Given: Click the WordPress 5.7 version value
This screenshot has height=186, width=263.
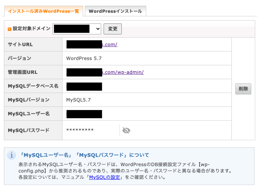Looking at the screenshot, I should coord(84,58).
